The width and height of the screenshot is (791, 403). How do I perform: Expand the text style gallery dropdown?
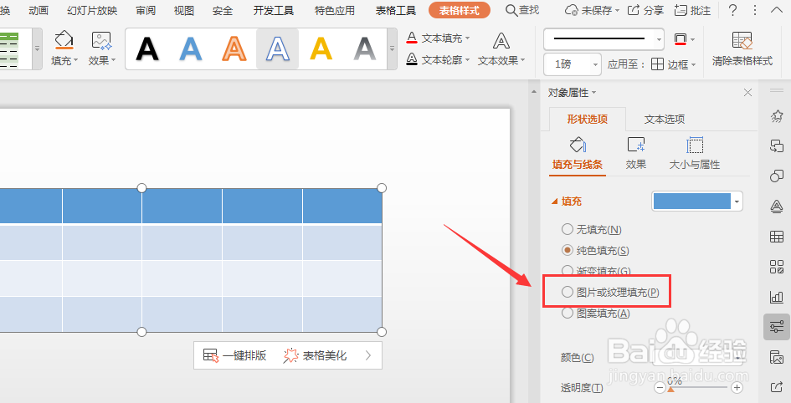click(x=392, y=48)
